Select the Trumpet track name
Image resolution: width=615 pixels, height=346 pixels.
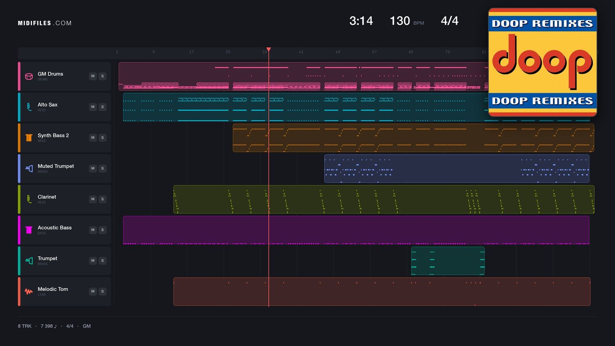(x=48, y=258)
